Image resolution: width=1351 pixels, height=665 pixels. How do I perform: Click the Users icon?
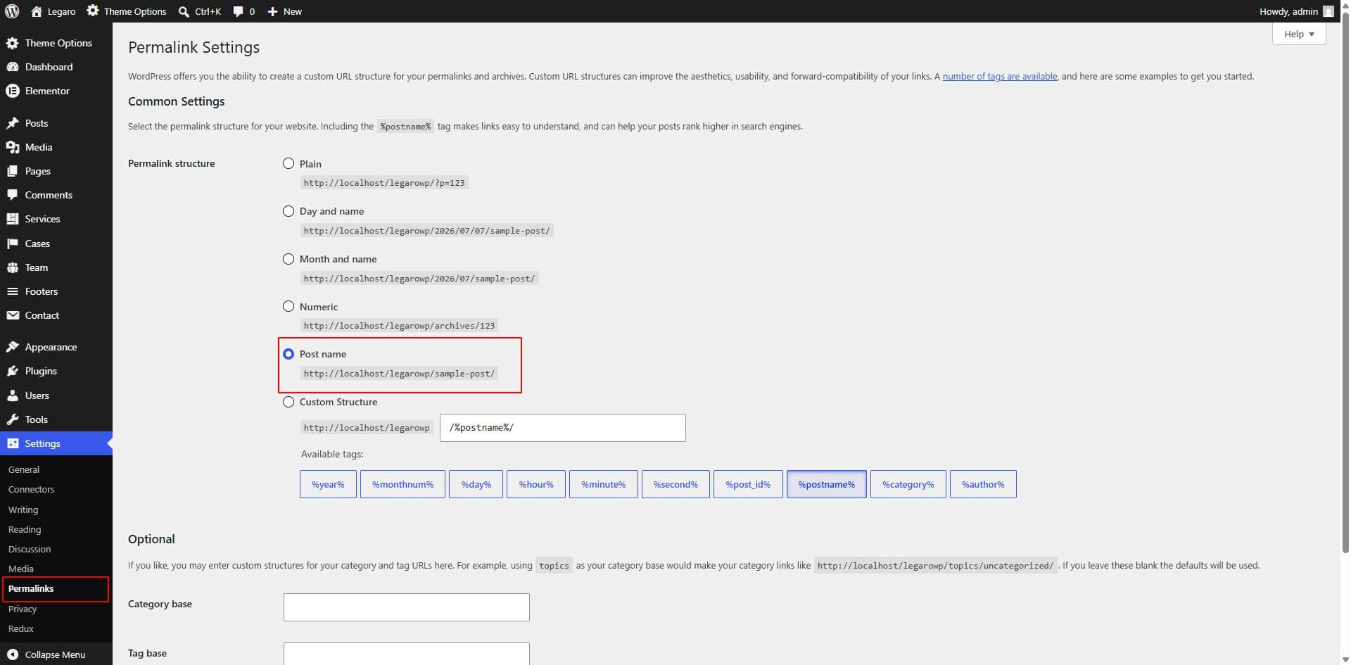tap(13, 395)
